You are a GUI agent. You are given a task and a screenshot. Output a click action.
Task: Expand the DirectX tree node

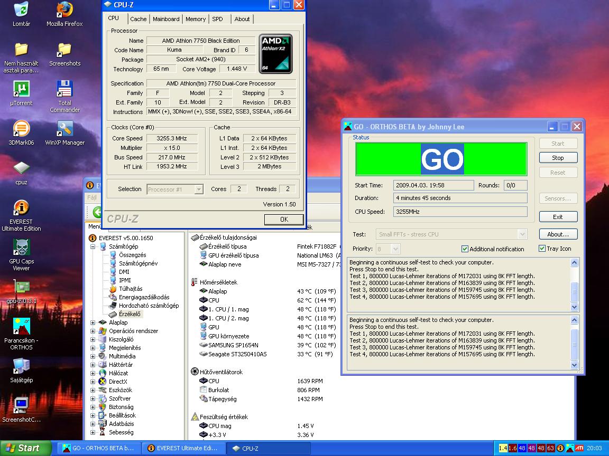tap(93, 382)
